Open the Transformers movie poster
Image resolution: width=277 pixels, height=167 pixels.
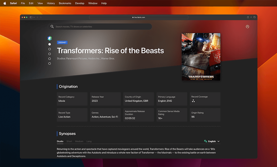point(201,57)
